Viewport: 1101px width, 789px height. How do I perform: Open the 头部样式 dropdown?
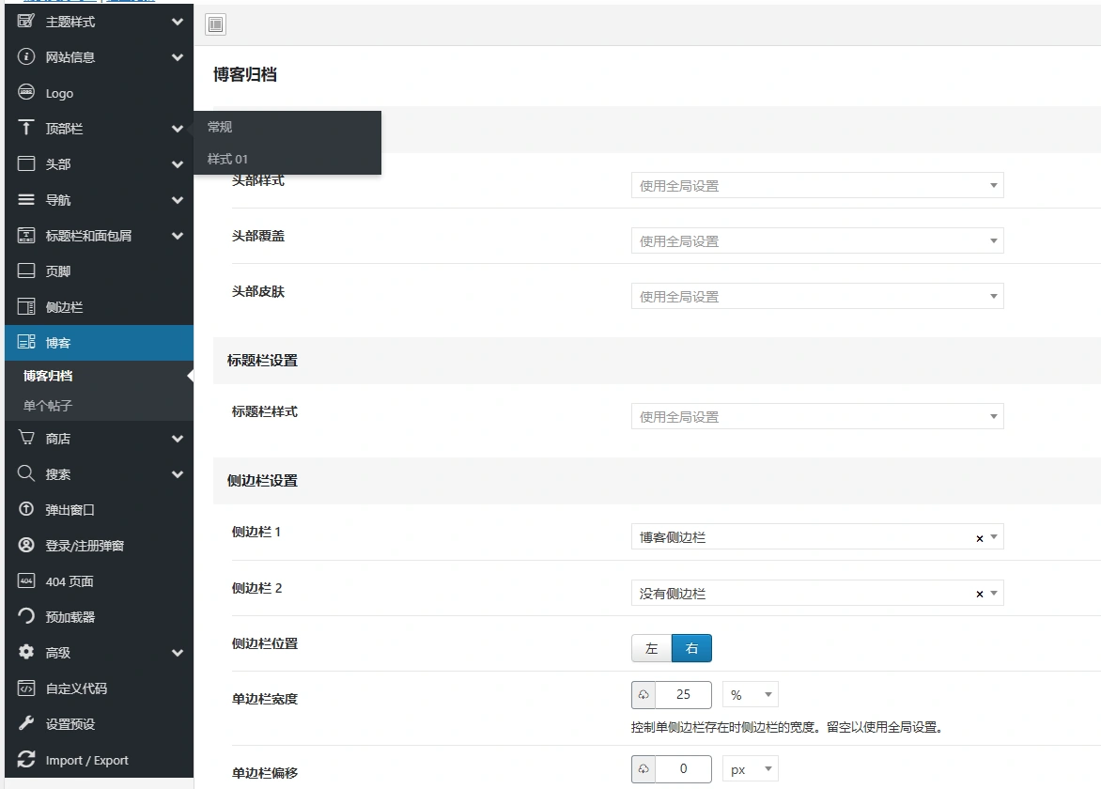click(816, 185)
